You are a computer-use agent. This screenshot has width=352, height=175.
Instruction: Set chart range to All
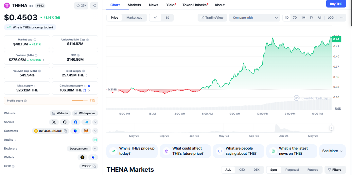(319, 18)
